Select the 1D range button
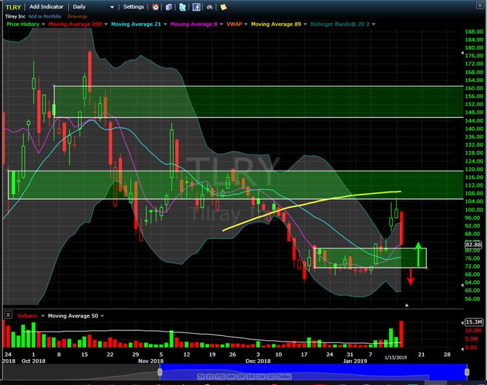 270,376
